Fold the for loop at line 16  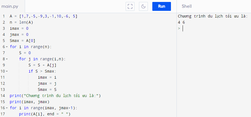coord(7,108)
